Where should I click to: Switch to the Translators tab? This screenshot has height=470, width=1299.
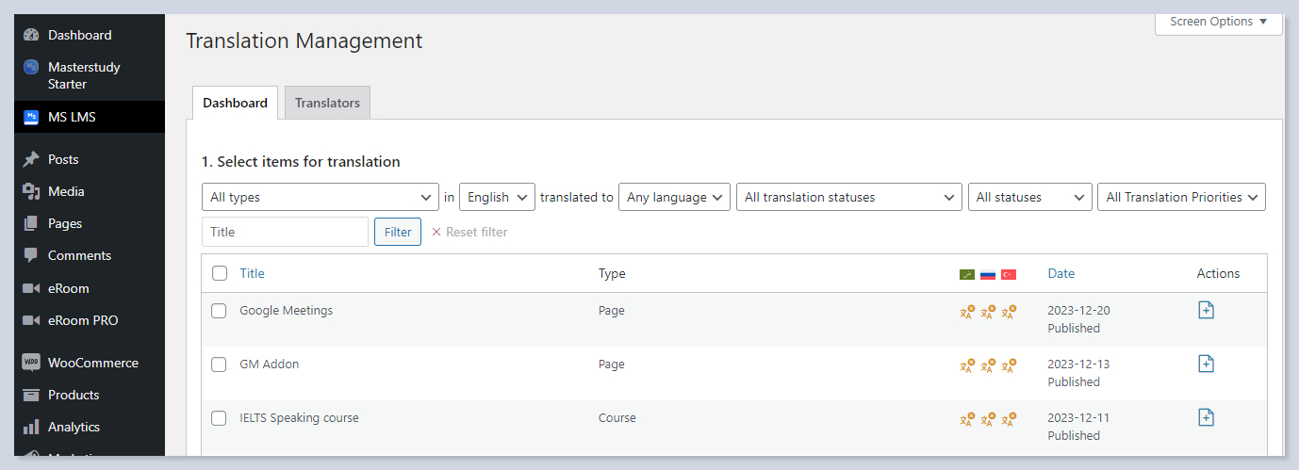327,103
